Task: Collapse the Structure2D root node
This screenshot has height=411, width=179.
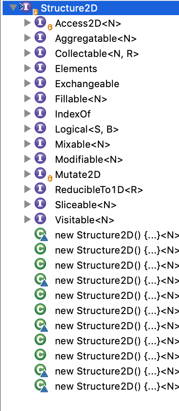Action: (x=13, y=7)
